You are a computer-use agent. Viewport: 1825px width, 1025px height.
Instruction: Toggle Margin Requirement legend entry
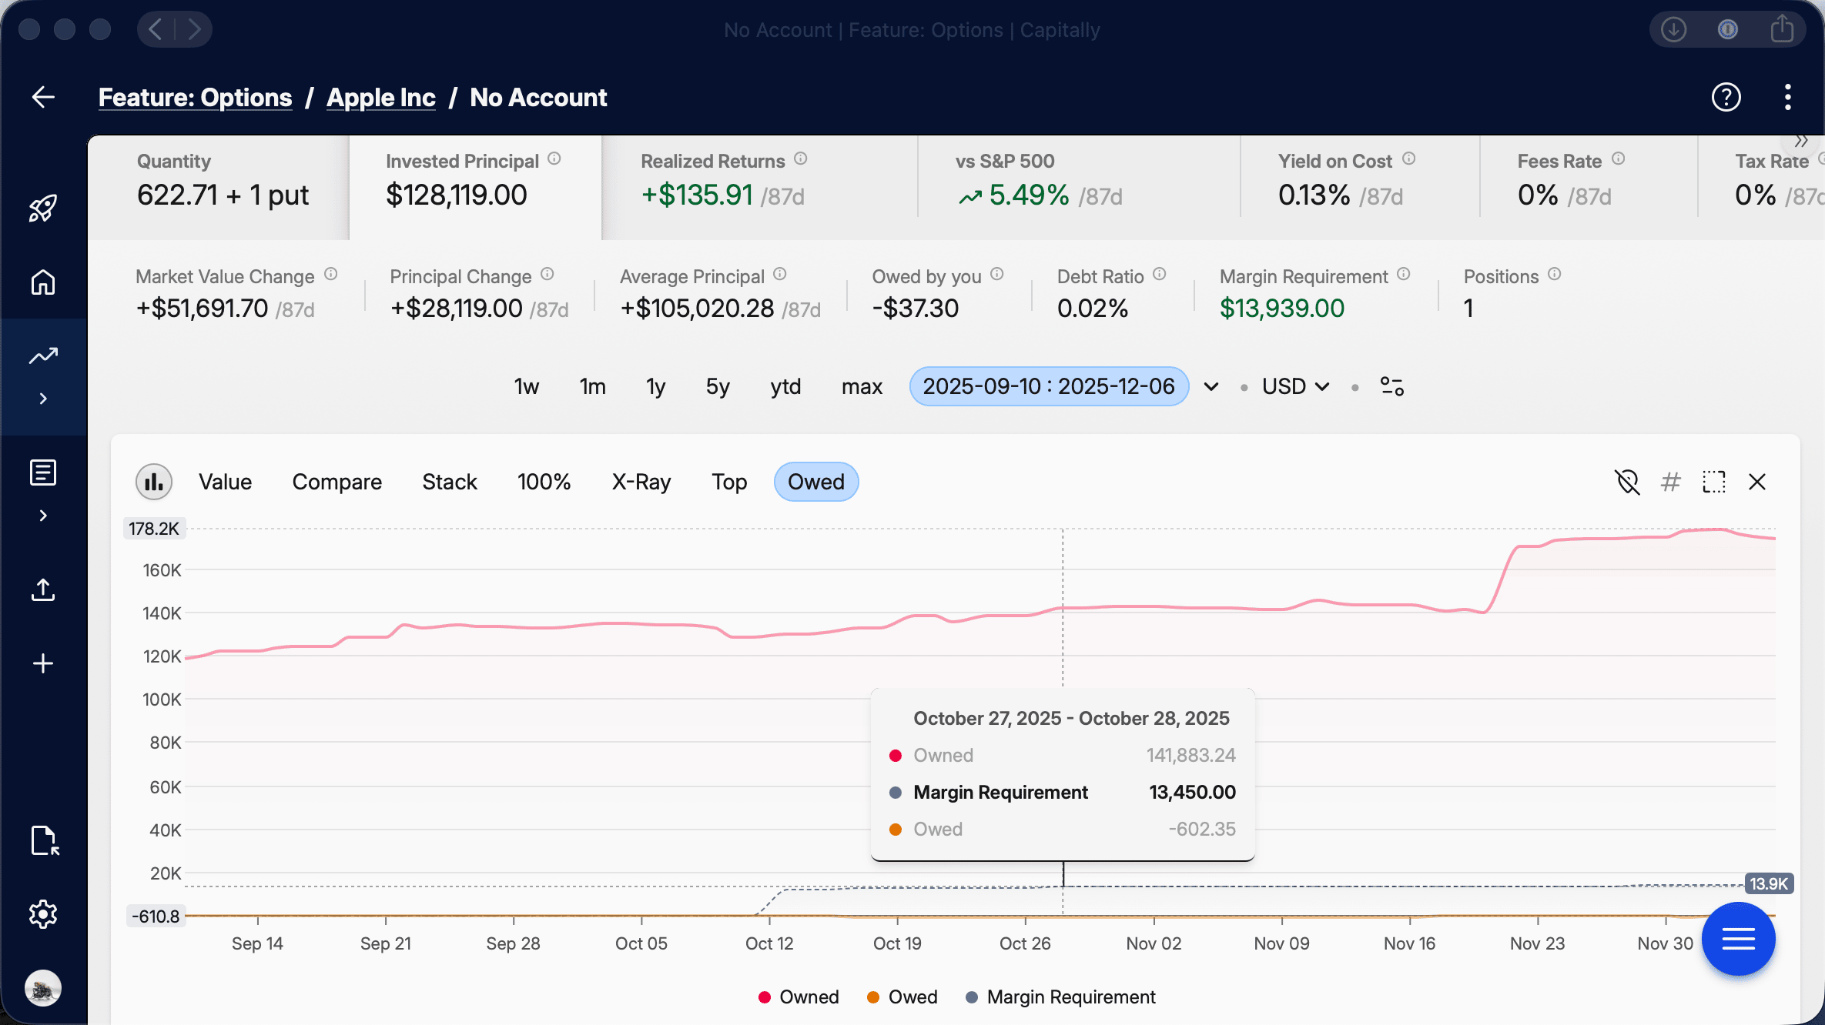[1061, 997]
